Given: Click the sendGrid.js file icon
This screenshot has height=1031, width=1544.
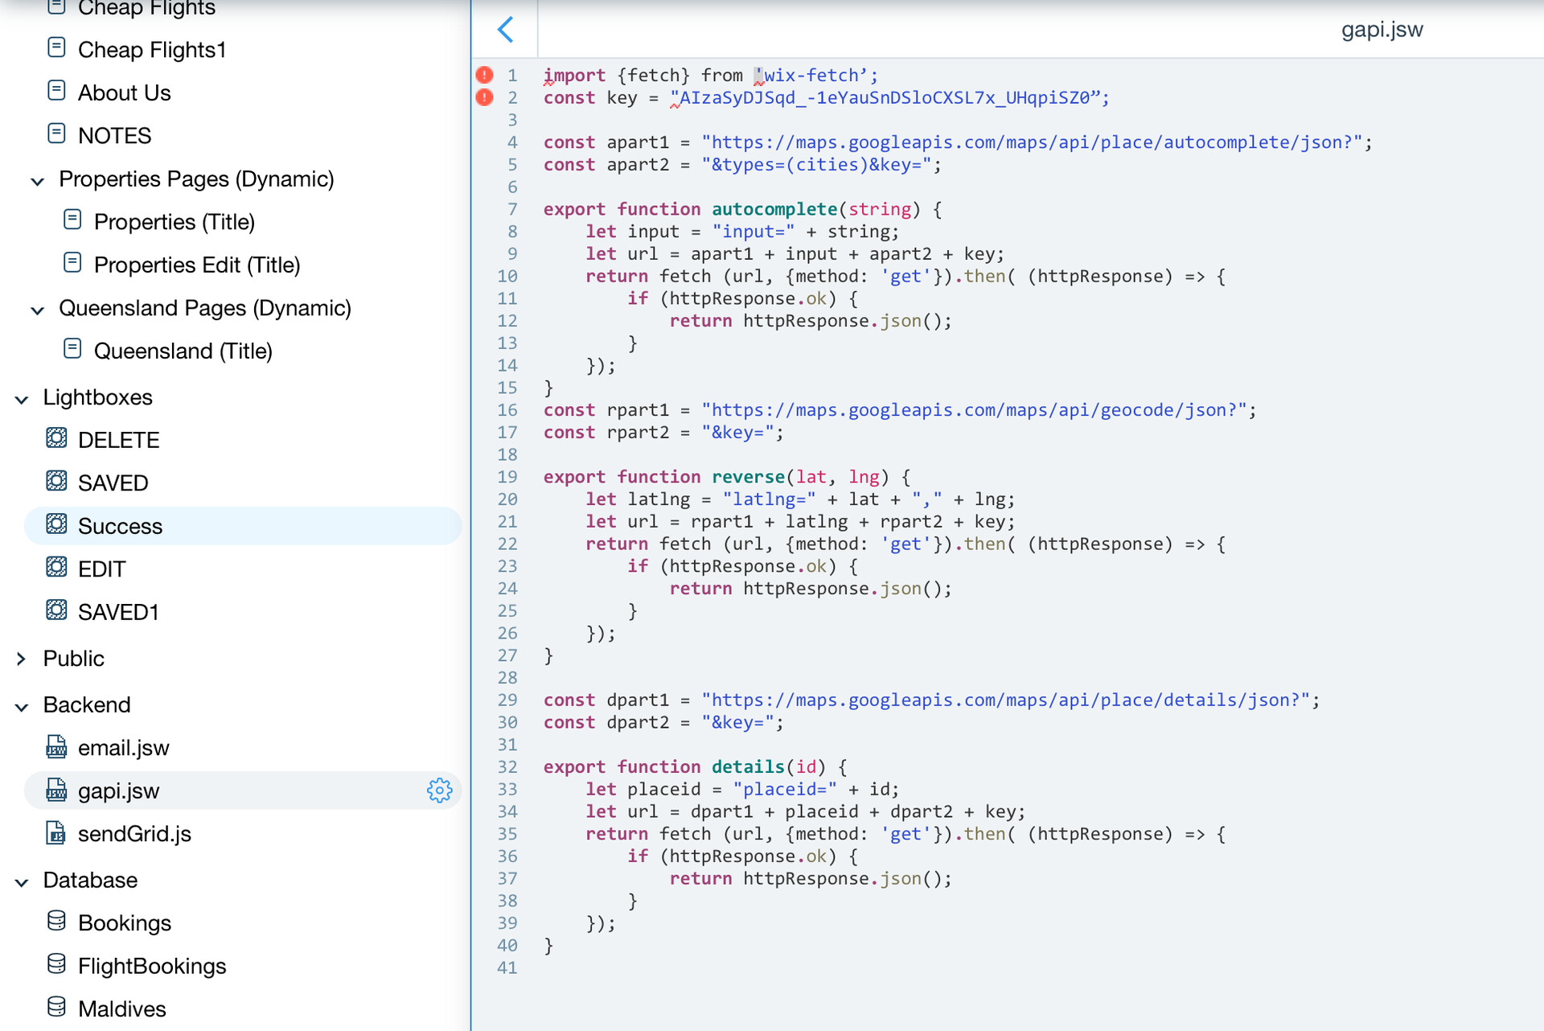Looking at the screenshot, I should pyautogui.click(x=56, y=833).
